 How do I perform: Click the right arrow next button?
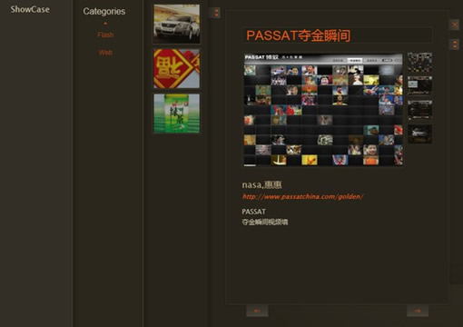tap(418, 311)
